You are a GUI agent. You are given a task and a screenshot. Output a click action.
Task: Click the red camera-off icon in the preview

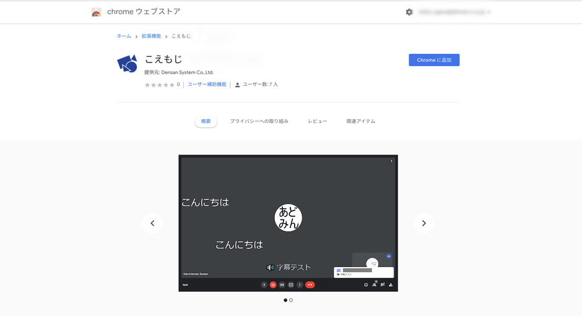(x=273, y=285)
